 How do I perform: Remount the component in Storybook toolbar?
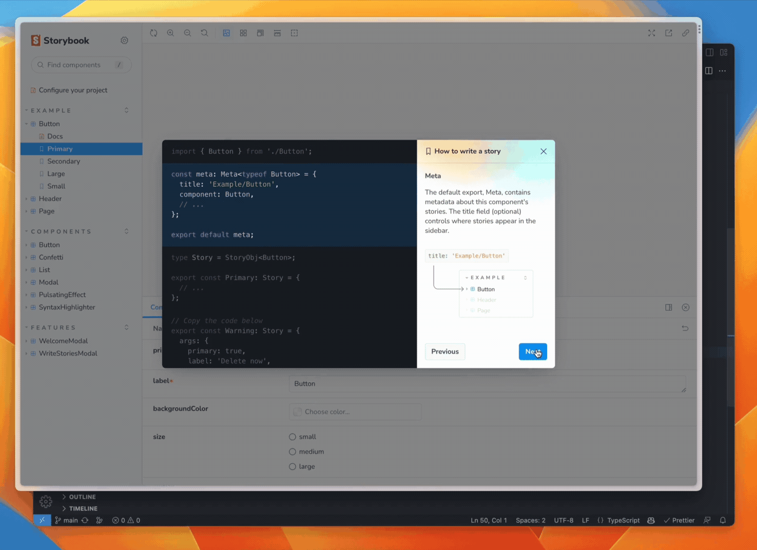[x=153, y=33]
